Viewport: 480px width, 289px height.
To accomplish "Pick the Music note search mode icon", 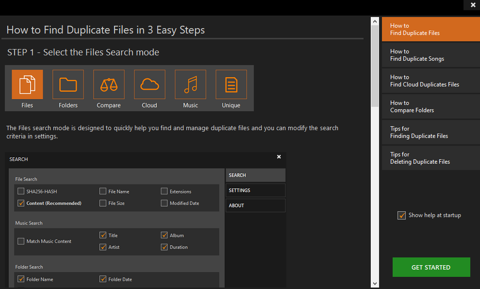I will tap(190, 85).
